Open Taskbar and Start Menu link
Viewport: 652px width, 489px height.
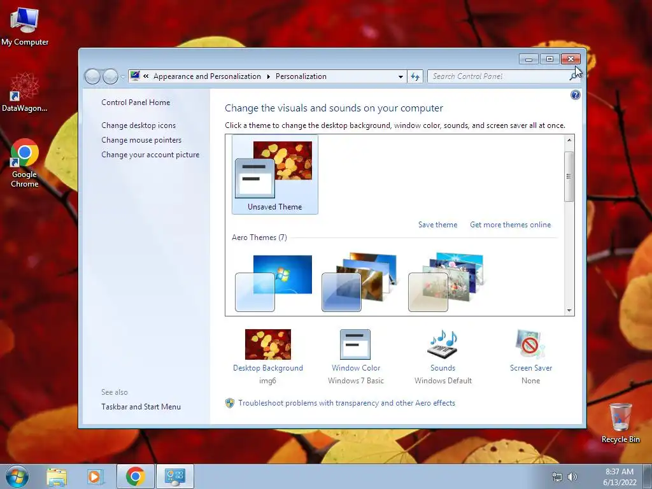point(141,407)
